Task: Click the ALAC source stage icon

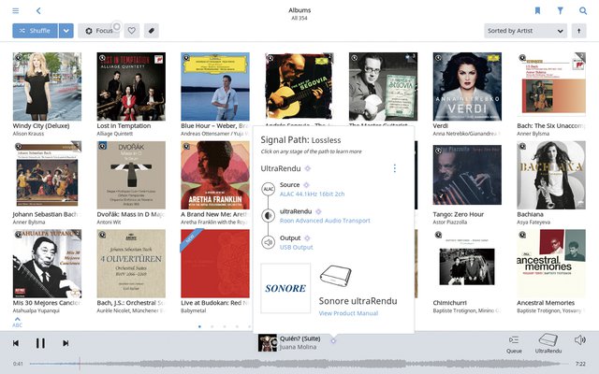Action: click(x=269, y=189)
